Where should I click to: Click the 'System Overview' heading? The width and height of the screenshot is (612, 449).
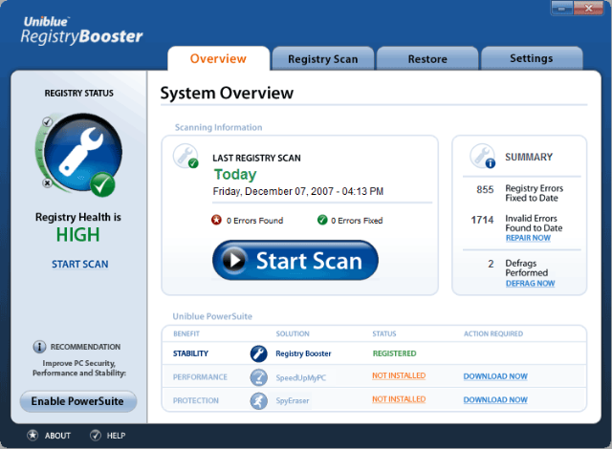click(x=227, y=93)
